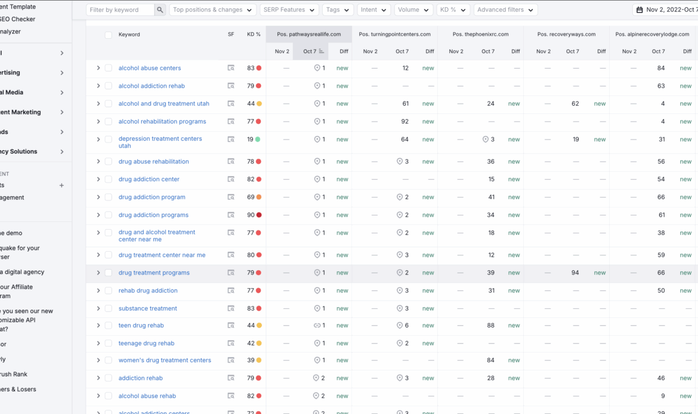Open the alcohol and drug treatment utah keyword
This screenshot has height=414, width=698.
pos(163,104)
